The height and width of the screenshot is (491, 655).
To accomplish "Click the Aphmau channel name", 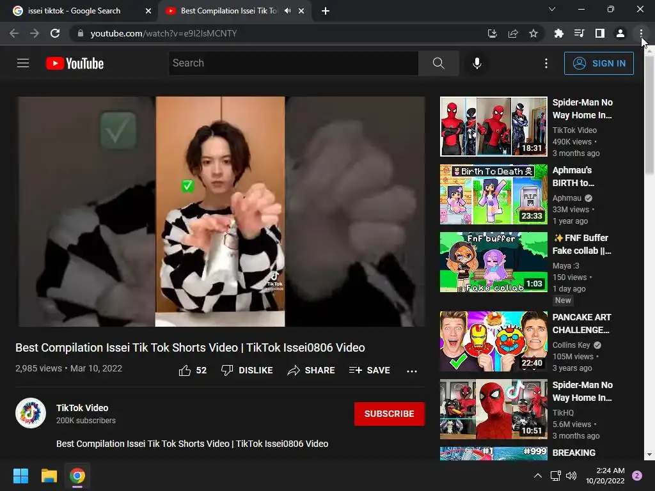I will tap(567, 198).
